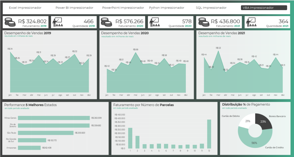Click the R$ 34 january label in 2019 chart
294x157 pixels.
point(10,49)
